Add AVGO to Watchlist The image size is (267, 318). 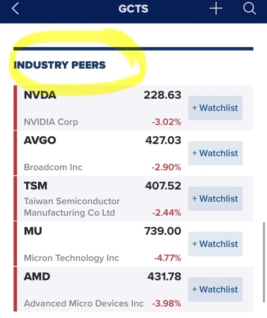coord(215,153)
